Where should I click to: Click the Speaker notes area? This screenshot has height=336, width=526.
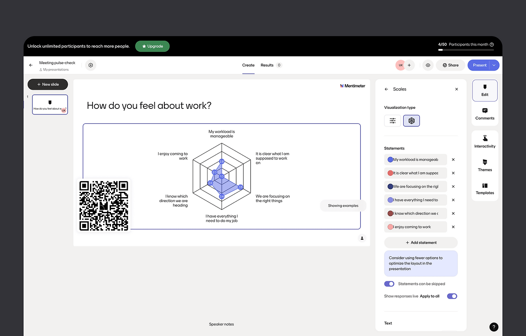[221, 324]
